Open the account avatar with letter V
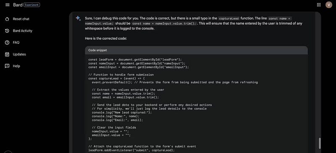336x153 pixels. [x=328, y=5]
